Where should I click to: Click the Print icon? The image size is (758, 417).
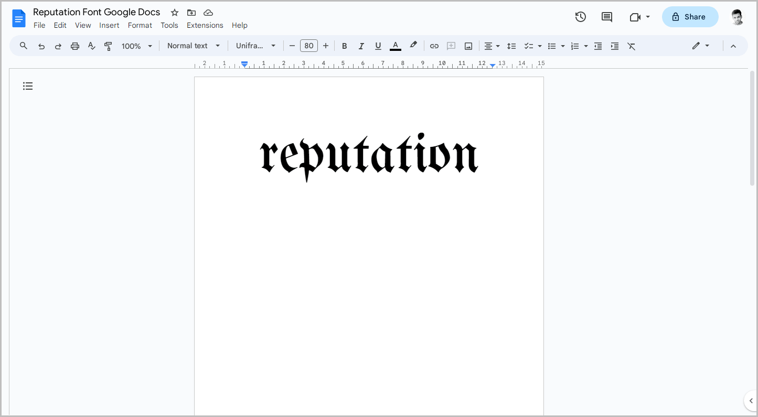click(x=75, y=46)
